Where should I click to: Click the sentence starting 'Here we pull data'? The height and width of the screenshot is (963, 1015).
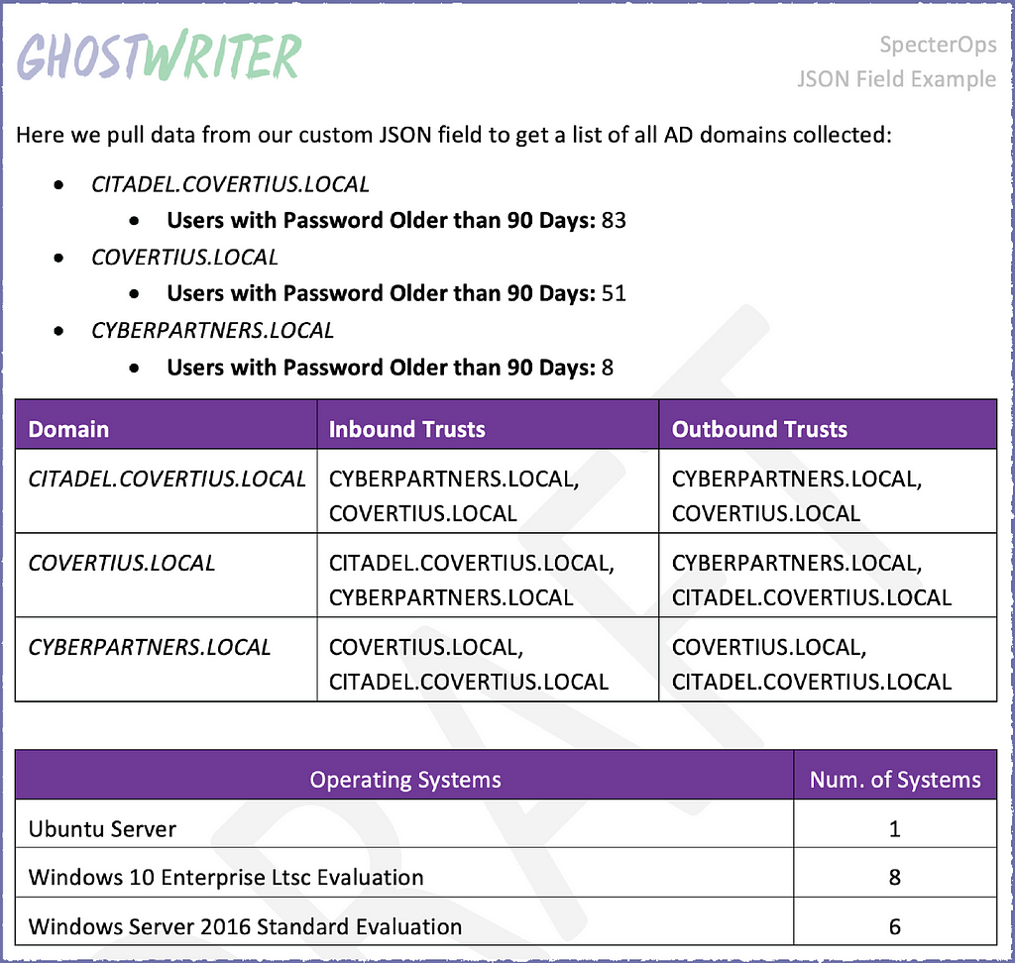point(454,135)
